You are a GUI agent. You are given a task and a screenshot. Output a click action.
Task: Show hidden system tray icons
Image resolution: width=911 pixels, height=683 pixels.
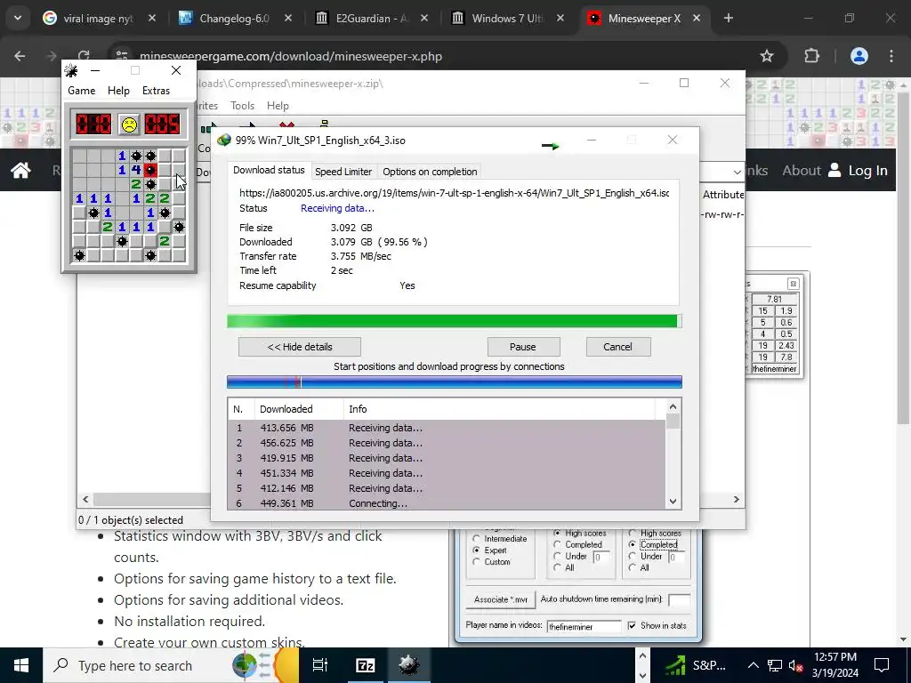(753, 665)
